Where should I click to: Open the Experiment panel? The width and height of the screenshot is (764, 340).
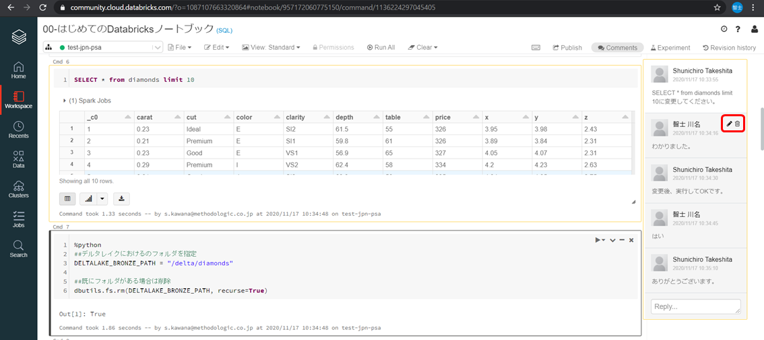670,48
